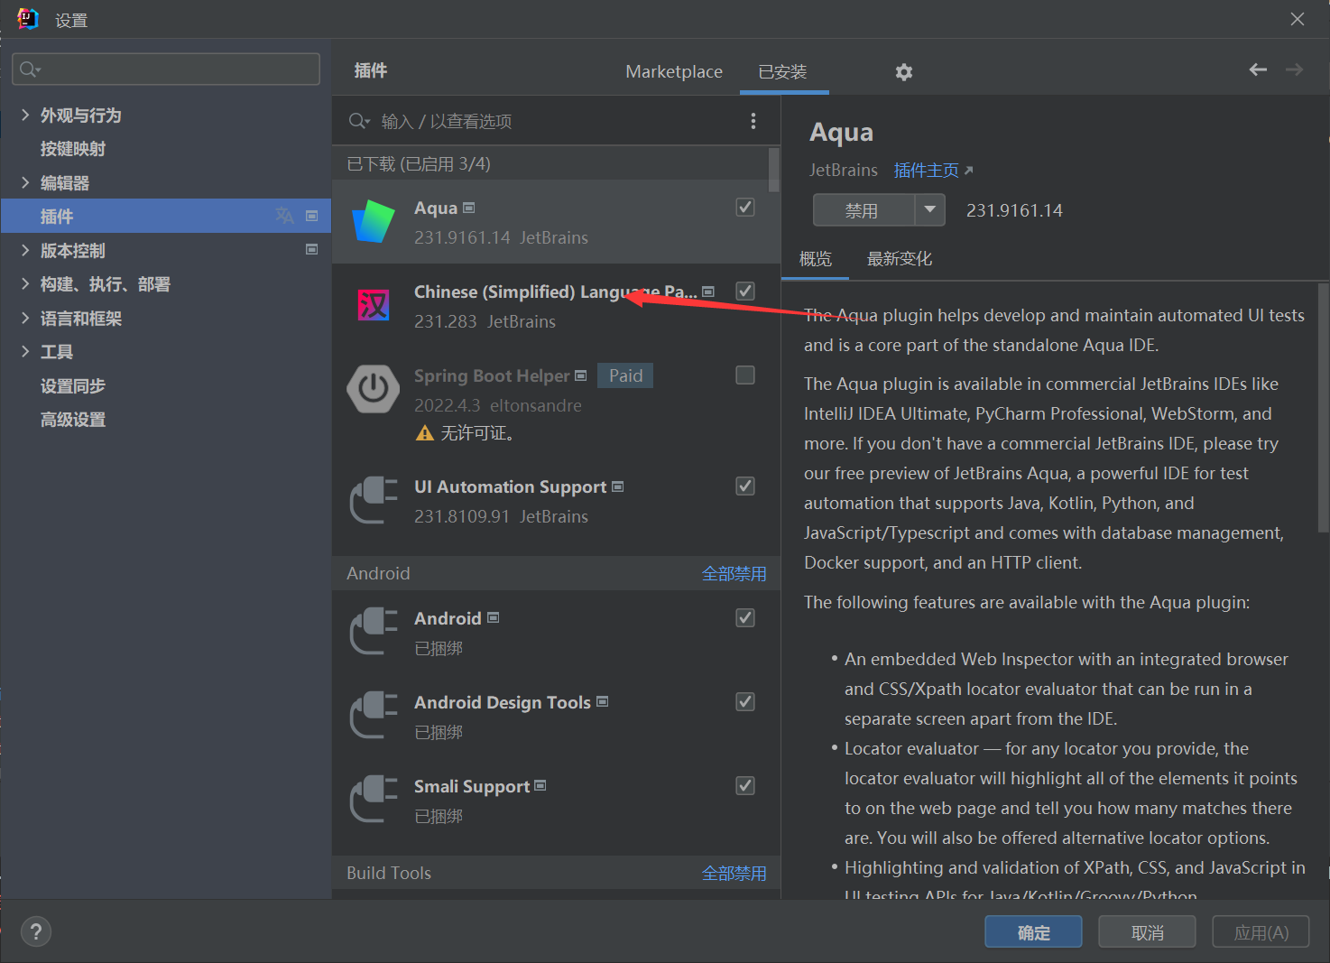This screenshot has height=963, width=1330.
Task: Click the 禁用 button for Aqua
Action: click(864, 210)
